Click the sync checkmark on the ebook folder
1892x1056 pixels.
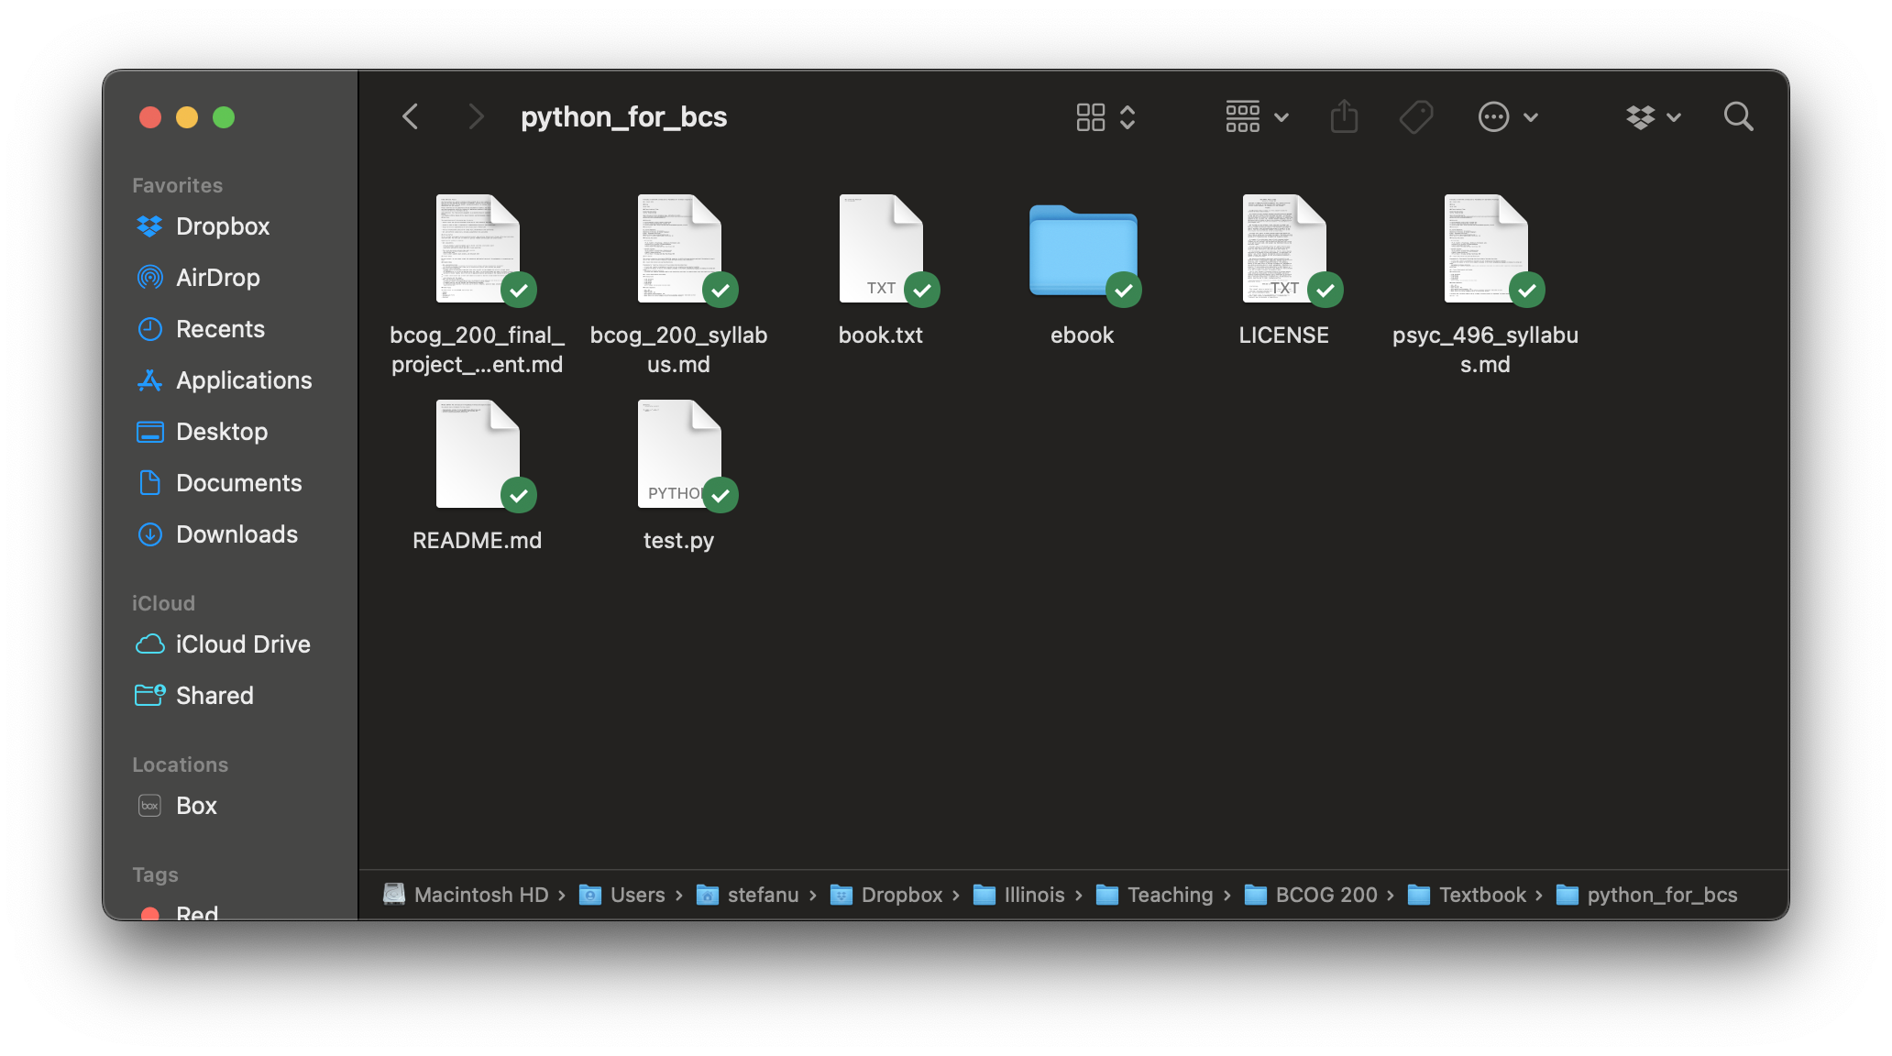(1124, 290)
